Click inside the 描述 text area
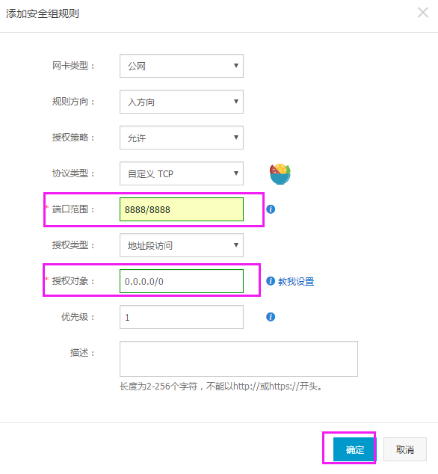The height and width of the screenshot is (474, 438). (238, 359)
